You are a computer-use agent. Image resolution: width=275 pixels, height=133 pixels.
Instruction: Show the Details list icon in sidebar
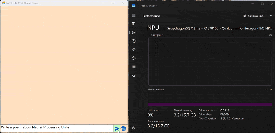133,67
